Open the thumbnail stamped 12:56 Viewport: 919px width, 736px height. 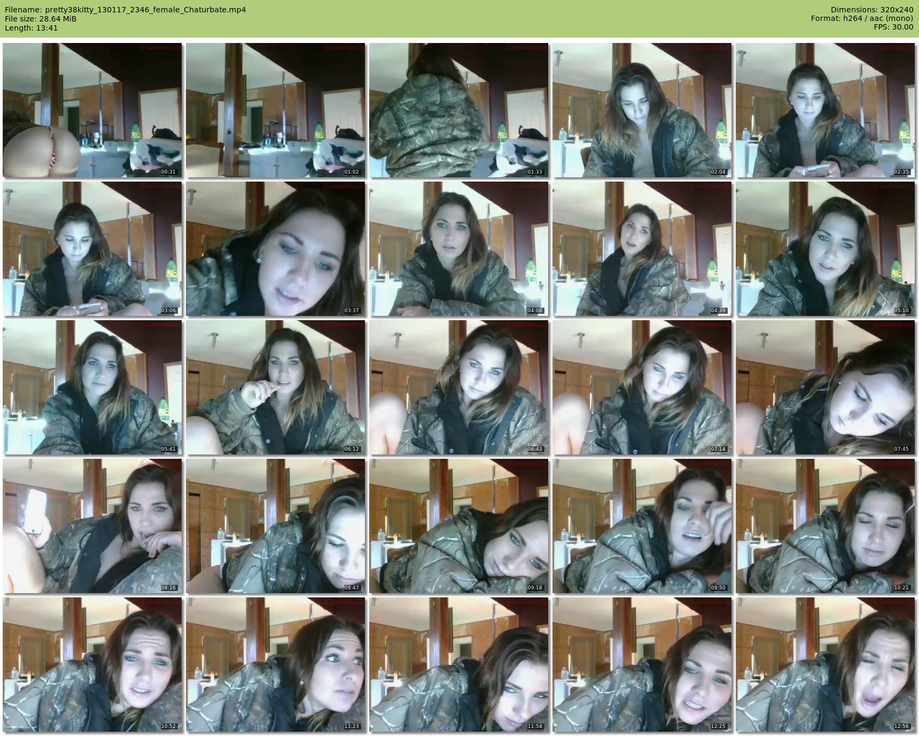point(825,665)
